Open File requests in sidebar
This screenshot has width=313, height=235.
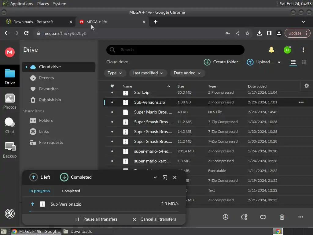coord(58,143)
